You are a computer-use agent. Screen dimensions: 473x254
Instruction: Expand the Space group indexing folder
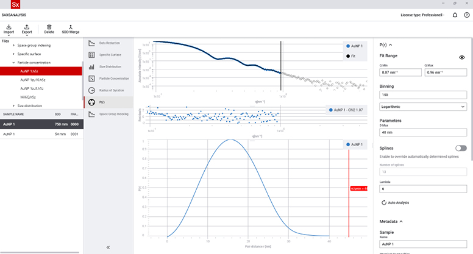[13, 45]
